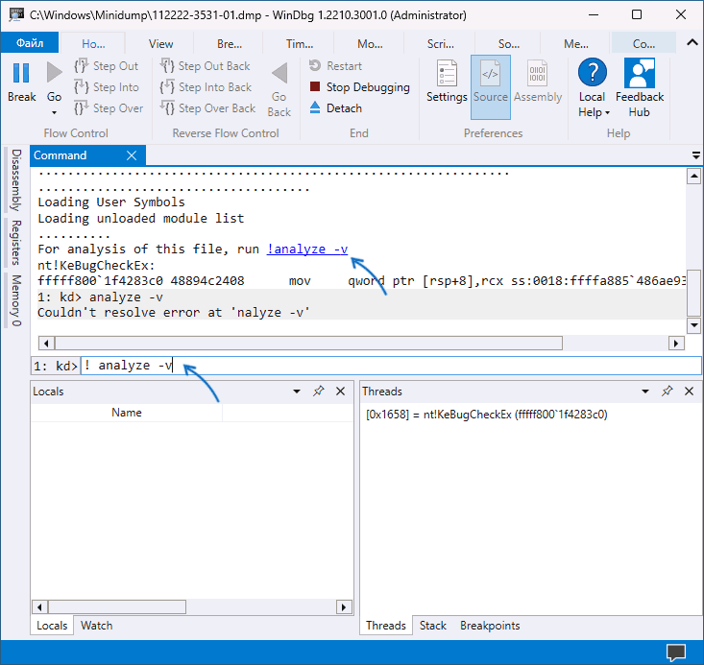Click the Name column header in Locals
The width and height of the screenshot is (704, 665).
127,413
